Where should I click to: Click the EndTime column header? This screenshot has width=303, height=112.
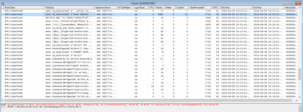tap(268, 7)
